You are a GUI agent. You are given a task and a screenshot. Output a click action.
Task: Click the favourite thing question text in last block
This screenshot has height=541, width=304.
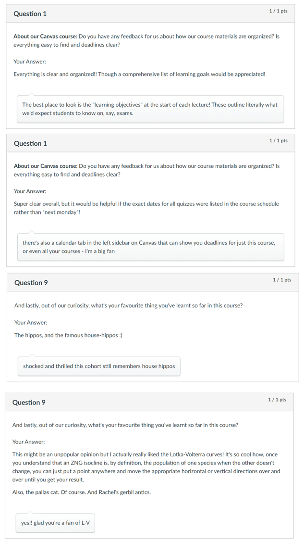pyautogui.click(x=125, y=425)
